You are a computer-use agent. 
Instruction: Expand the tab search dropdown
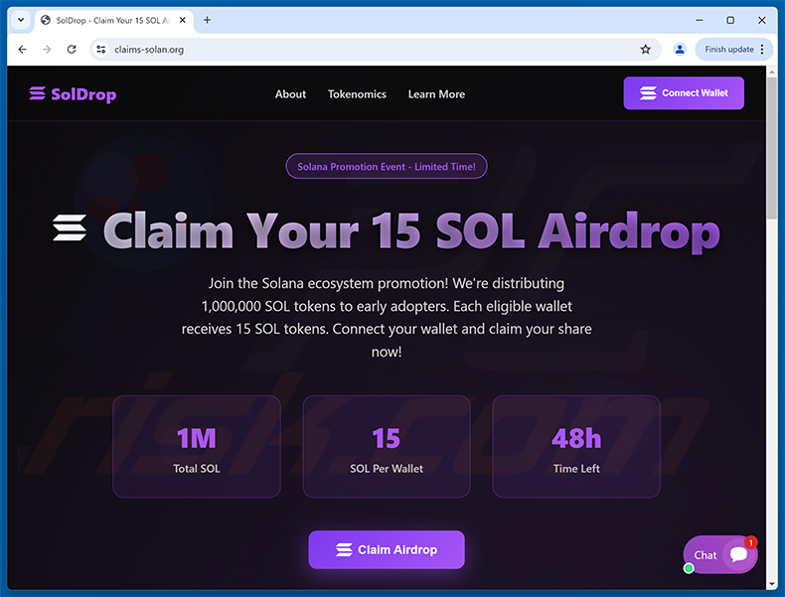[21, 20]
